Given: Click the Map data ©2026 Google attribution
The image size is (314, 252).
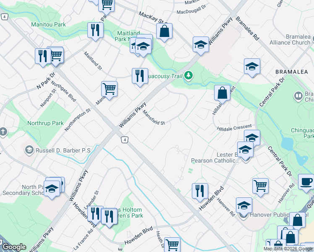Looking at the screenshot, I should click(288, 249).
